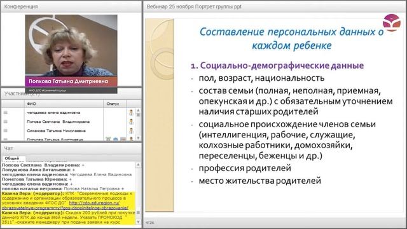Click drag handle icon beside Попова Светлана Владимировна
This screenshot has height=229, width=407.
coord(6,121)
